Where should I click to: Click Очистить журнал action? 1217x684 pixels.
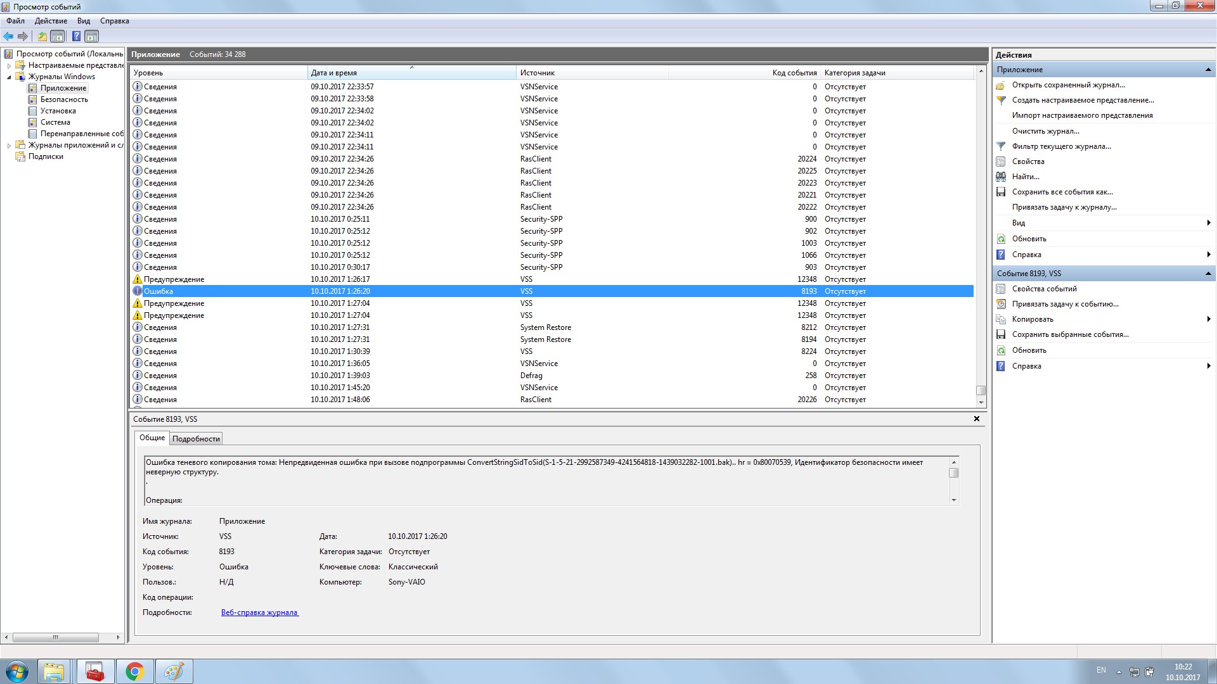pyautogui.click(x=1045, y=131)
